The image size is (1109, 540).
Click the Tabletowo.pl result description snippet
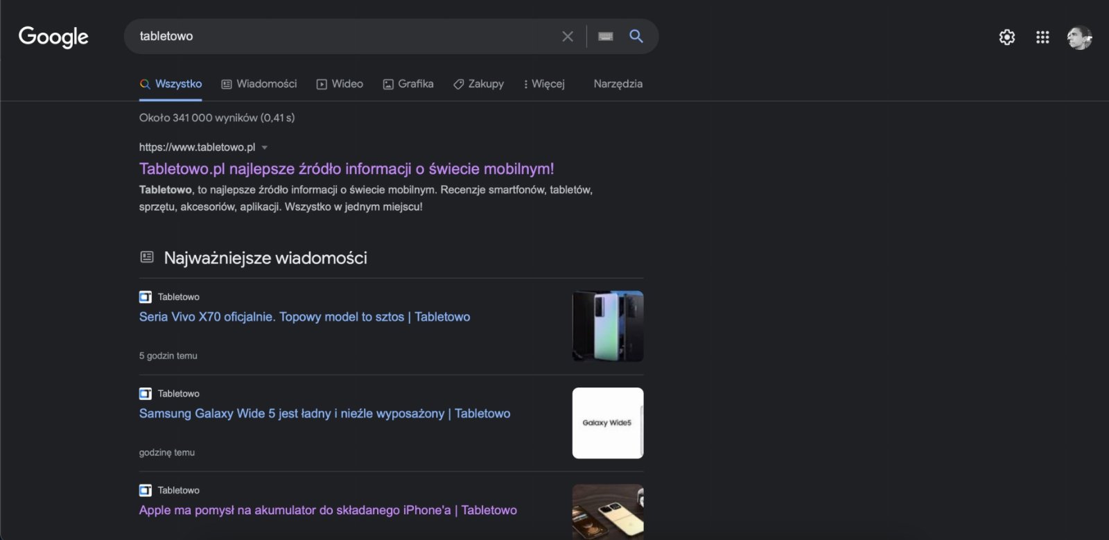tap(366, 198)
